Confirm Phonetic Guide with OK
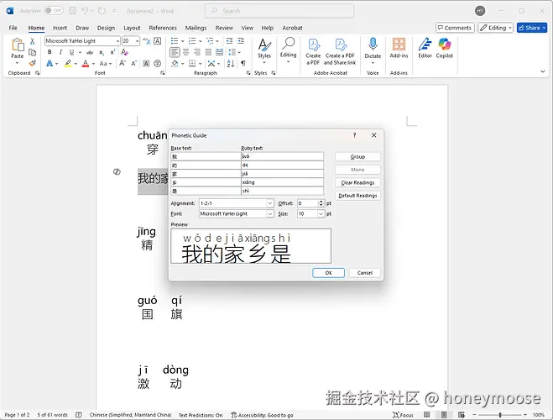This screenshot has width=553, height=420. (328, 273)
